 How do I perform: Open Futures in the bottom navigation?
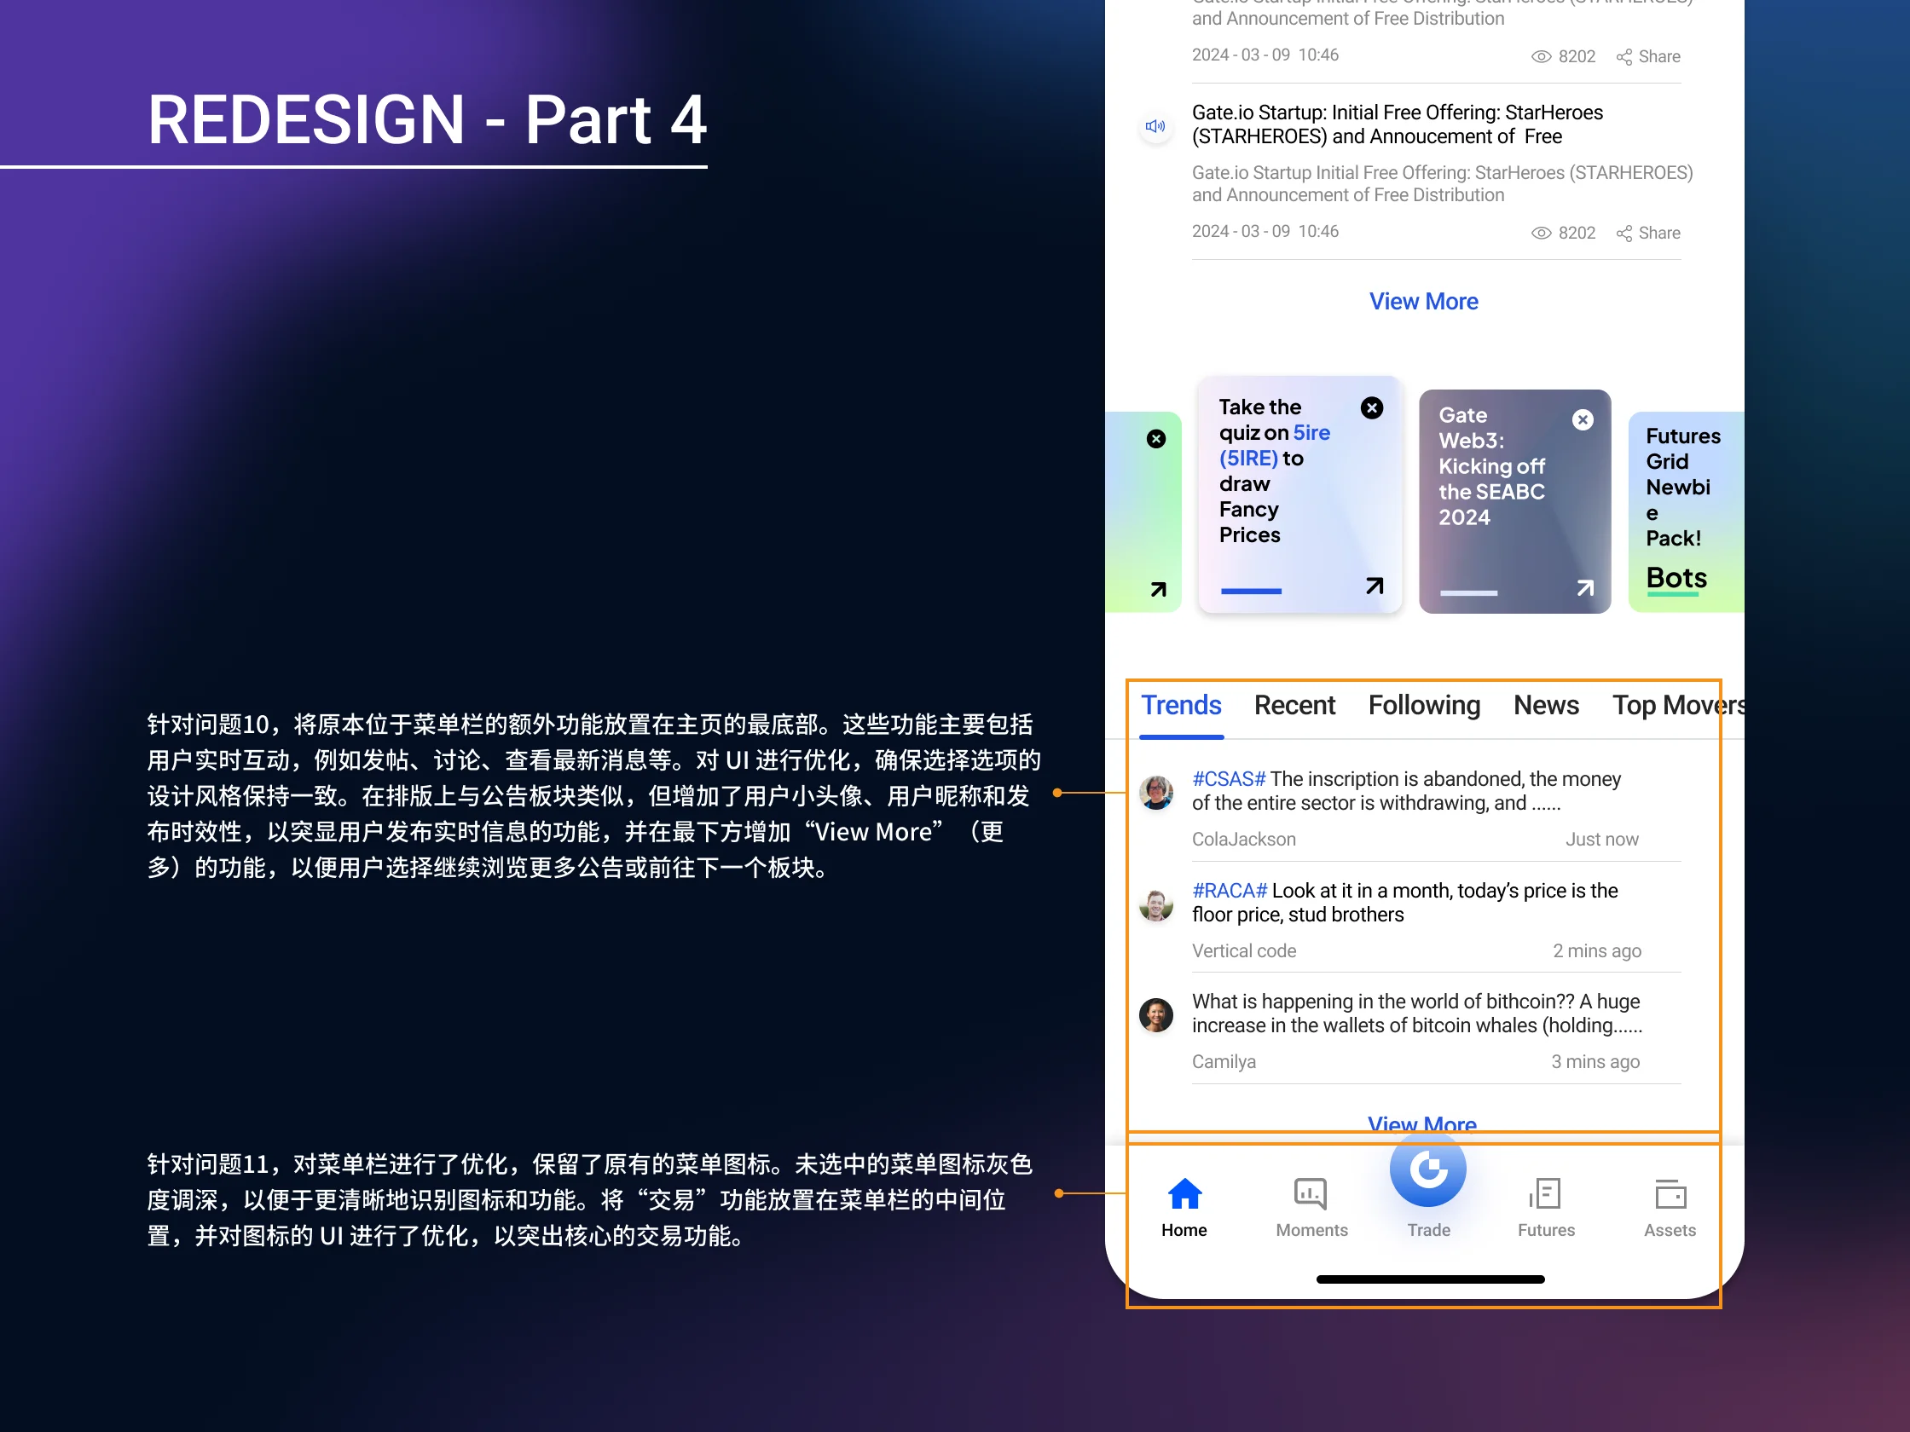tap(1546, 1209)
